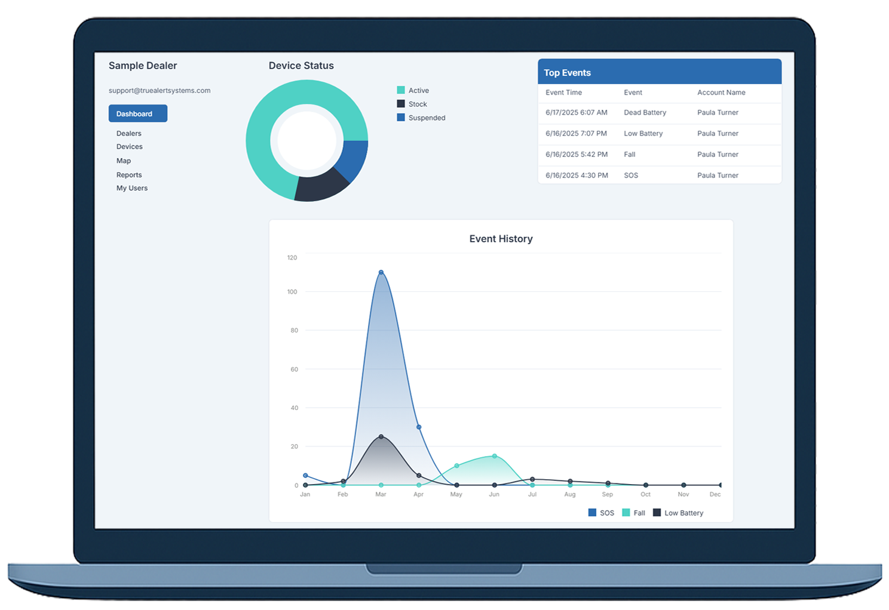889x610 pixels.
Task: Go to the Reports section
Action: tap(129, 174)
